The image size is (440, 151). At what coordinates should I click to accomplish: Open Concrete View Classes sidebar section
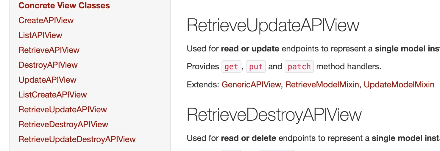[x=64, y=6]
